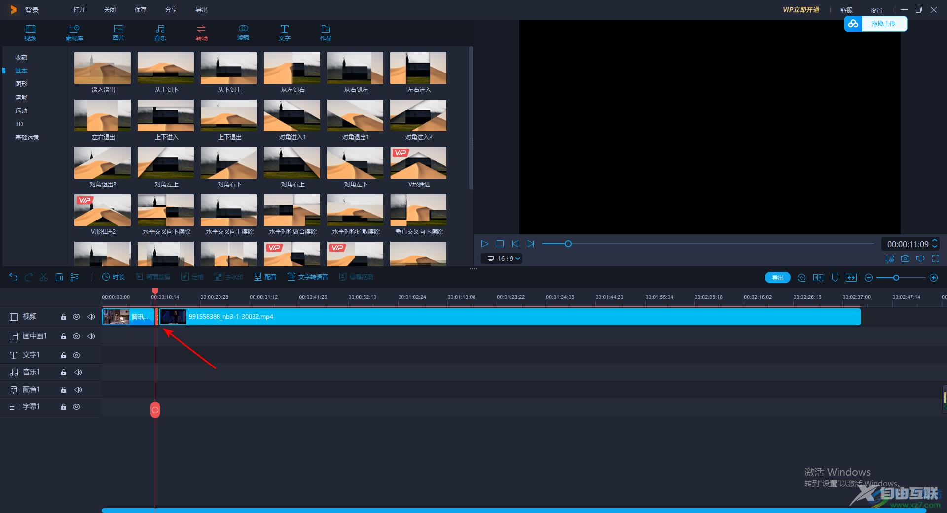Screen dimensions: 947x513
Task: Play the preview video
Action: tap(484, 244)
